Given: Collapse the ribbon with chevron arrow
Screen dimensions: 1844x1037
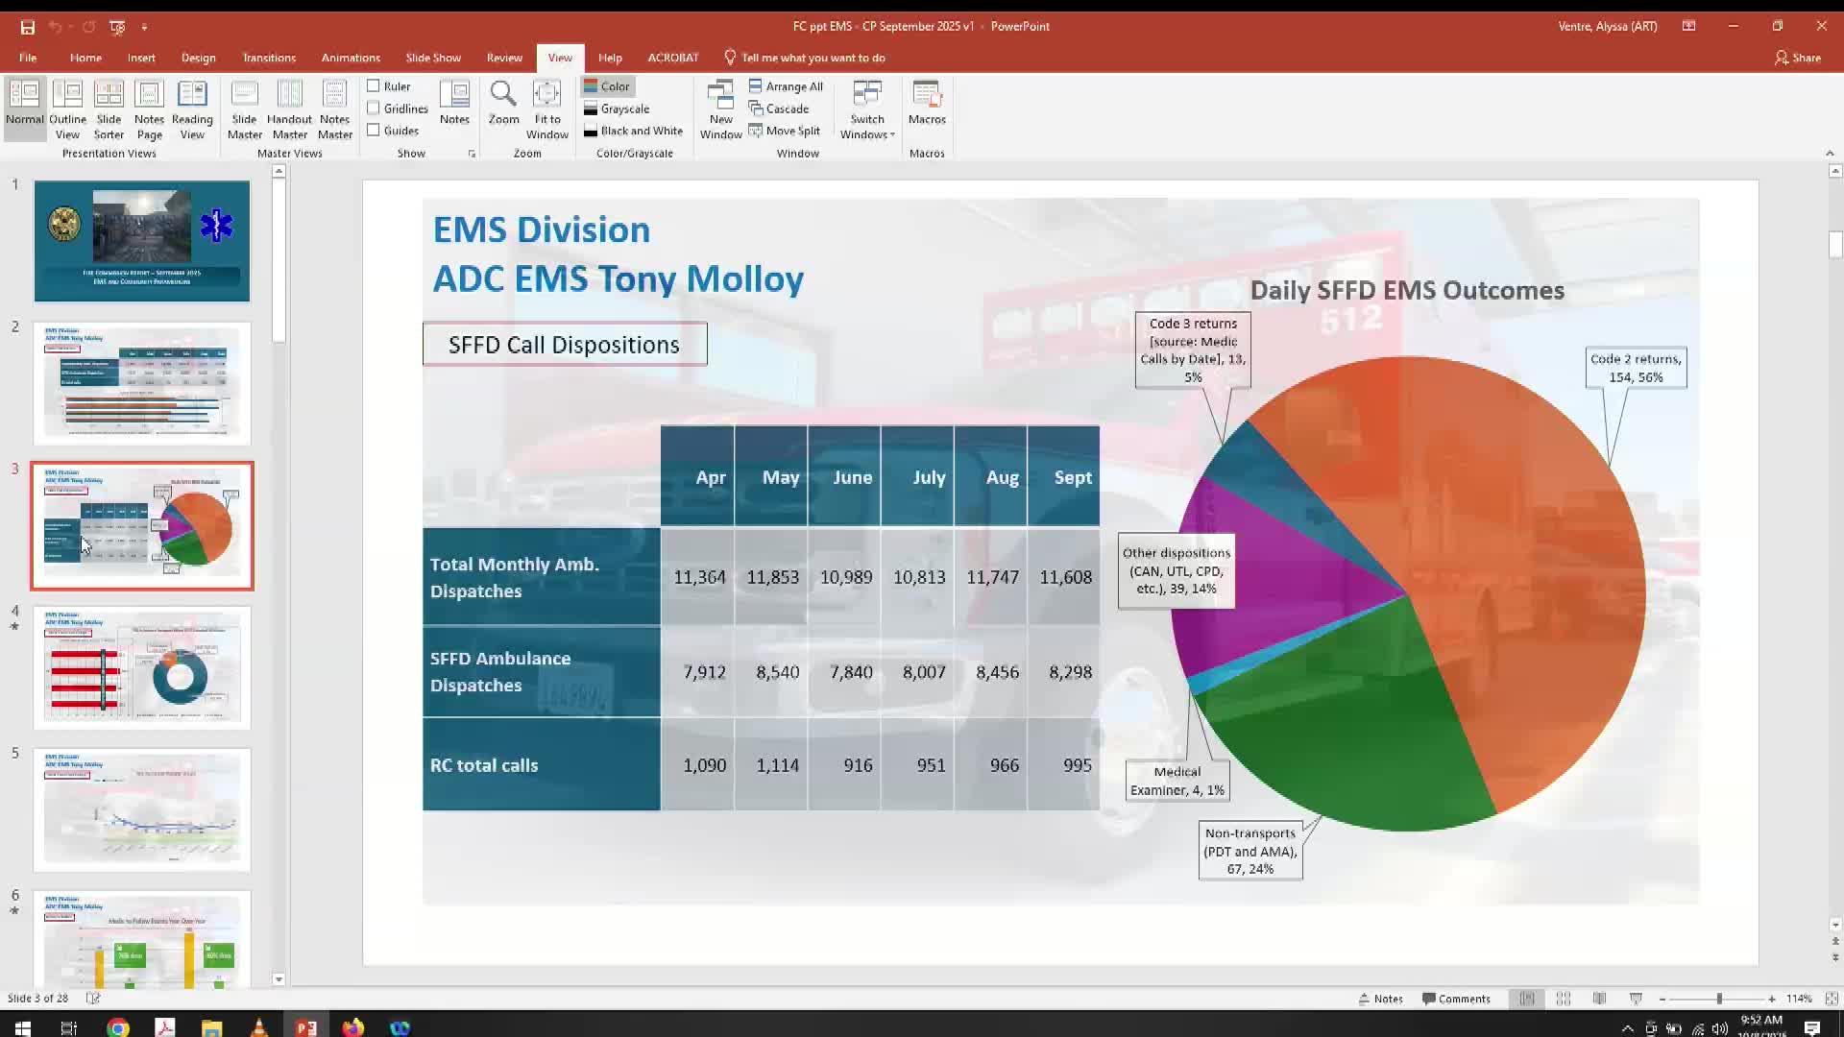Looking at the screenshot, I should pyautogui.click(x=1830, y=154).
